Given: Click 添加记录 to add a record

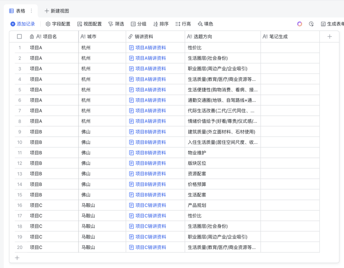Looking at the screenshot, I should pos(23,24).
